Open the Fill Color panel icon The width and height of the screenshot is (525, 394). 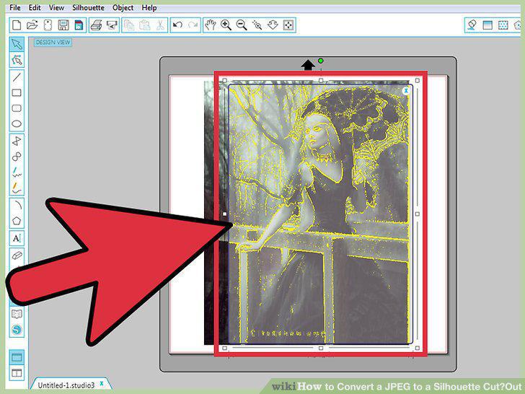[472, 25]
